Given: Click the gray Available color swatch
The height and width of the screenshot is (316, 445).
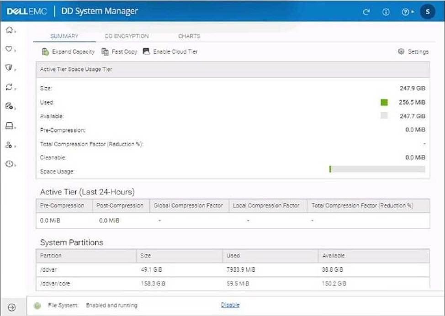Looking at the screenshot, I should [384, 116].
